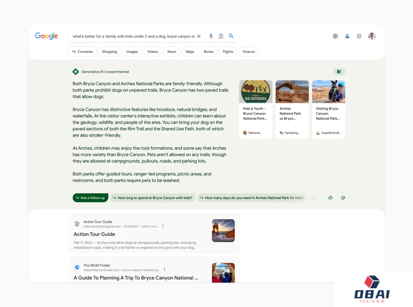This screenshot has width=413, height=307.
Task: Click the themomtrotter.com URL breadcrumb
Action: [122, 270]
